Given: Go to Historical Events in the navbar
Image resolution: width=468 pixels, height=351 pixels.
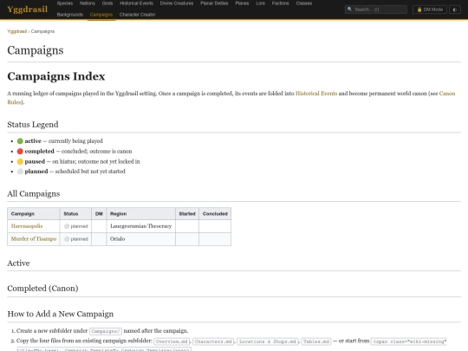Looking at the screenshot, I should tap(136, 3).
